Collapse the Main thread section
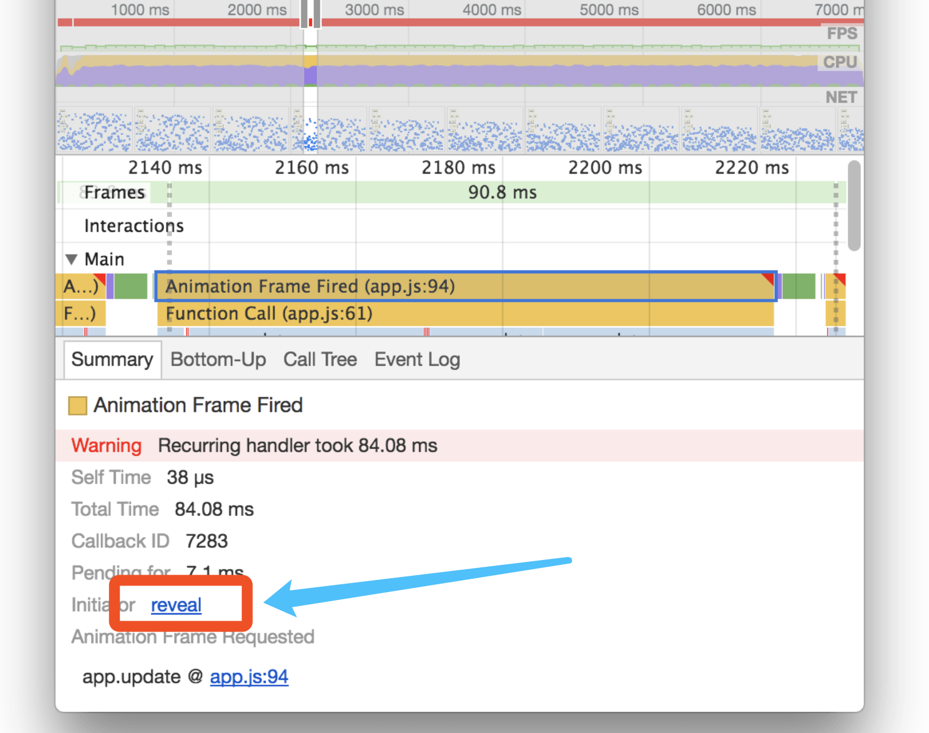Screen dimensions: 929x733 coord(71,259)
